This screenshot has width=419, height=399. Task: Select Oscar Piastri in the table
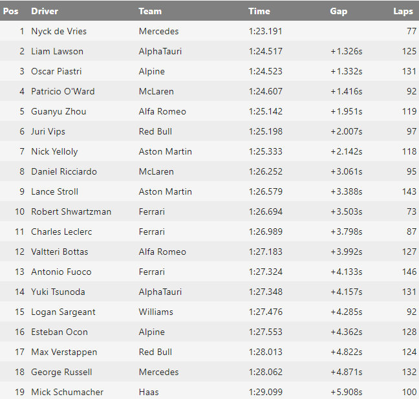point(56,71)
